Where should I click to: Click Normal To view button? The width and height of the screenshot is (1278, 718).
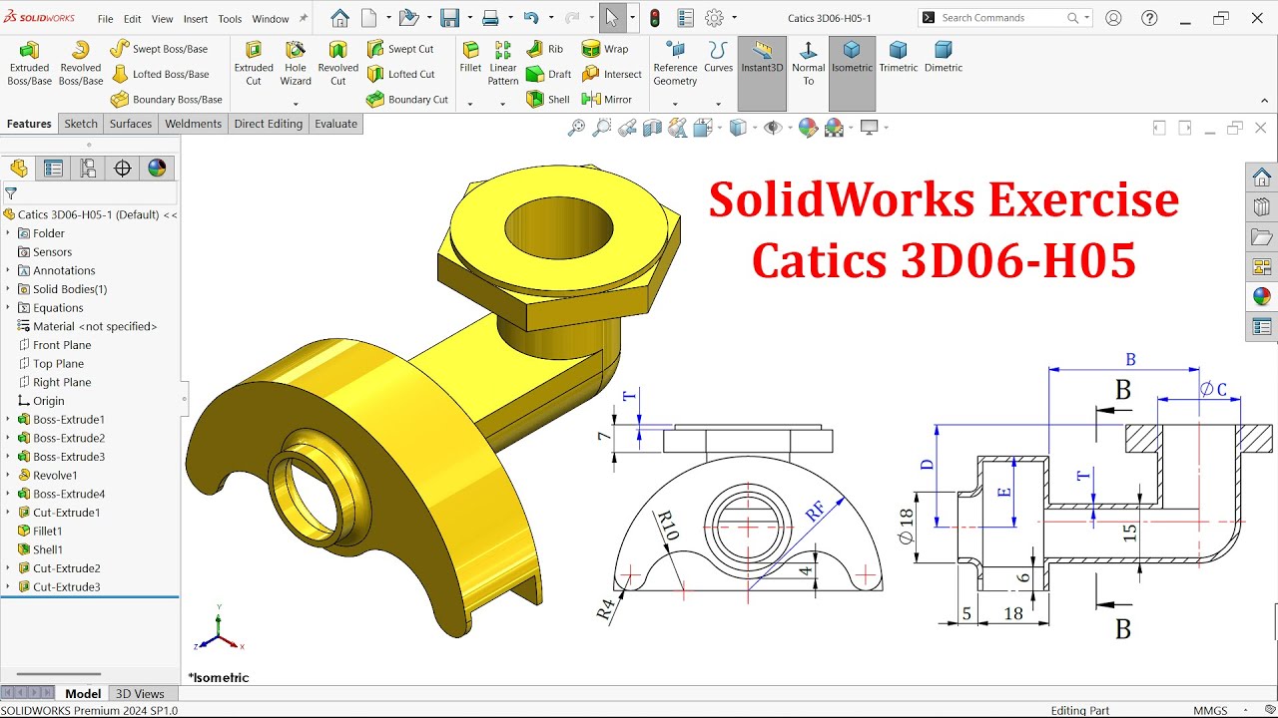click(x=808, y=65)
